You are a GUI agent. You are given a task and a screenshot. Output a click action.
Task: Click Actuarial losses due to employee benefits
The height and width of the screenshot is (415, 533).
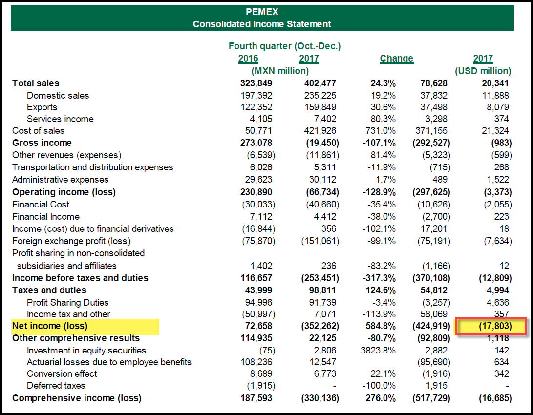[x=109, y=362]
